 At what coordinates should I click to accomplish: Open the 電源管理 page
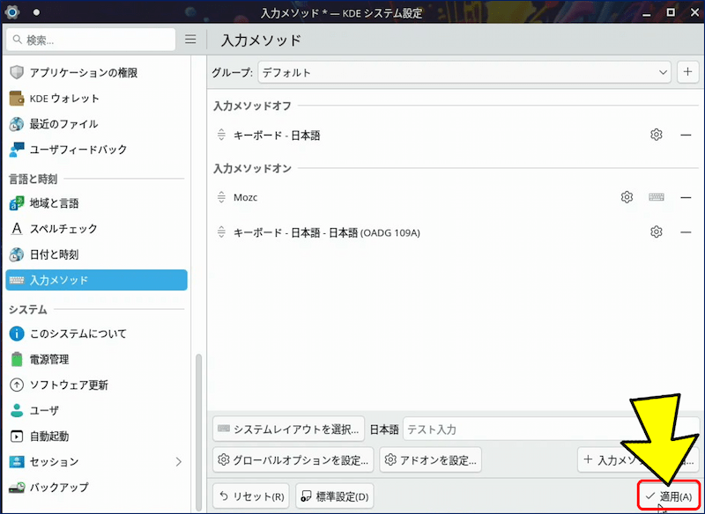tap(96, 359)
